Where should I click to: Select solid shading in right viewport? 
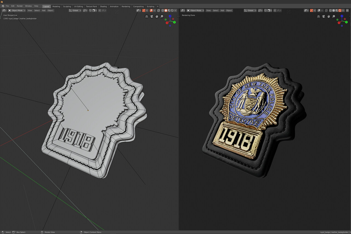tap(333, 10)
